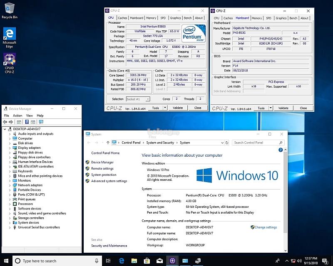Select the Microsoft Edge desktop shortcut
The width and height of the screenshot is (333, 266).
click(x=9, y=37)
